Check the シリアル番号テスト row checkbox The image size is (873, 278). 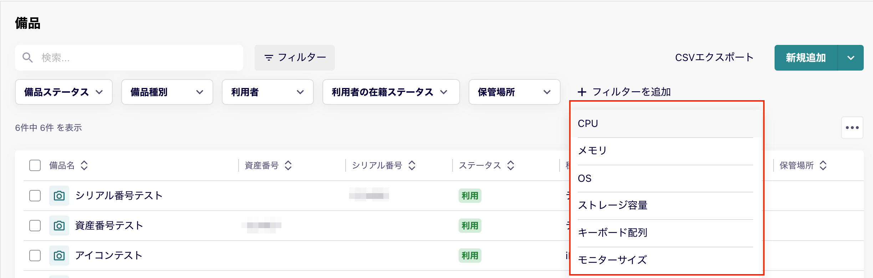[35, 196]
